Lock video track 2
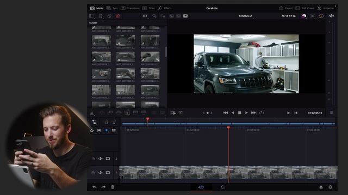Image resolution: width=348 pixels, height=195 pixels. pos(93,159)
